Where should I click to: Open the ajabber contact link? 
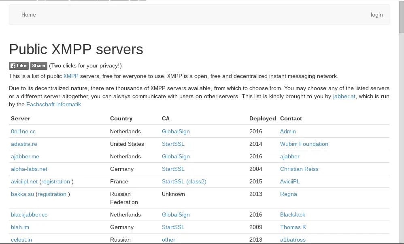289,157
